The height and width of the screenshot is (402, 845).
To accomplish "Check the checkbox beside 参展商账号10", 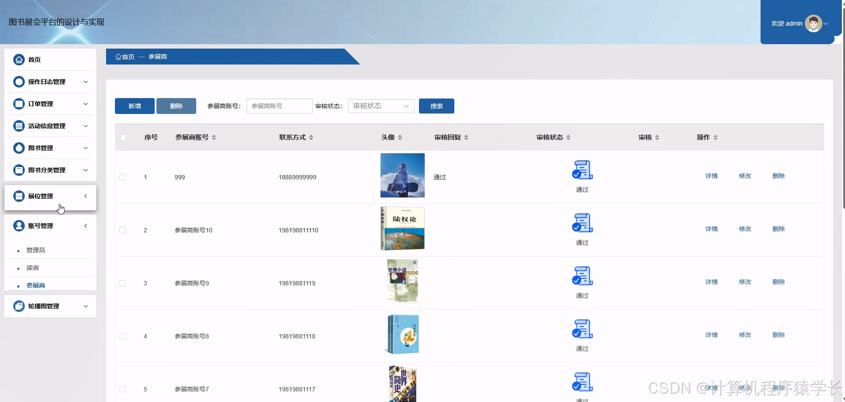I will (x=122, y=230).
